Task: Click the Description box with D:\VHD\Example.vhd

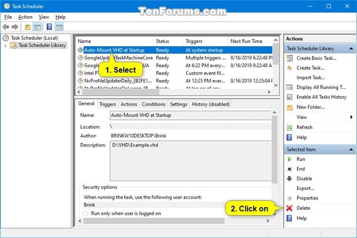Action: [x=190, y=161]
